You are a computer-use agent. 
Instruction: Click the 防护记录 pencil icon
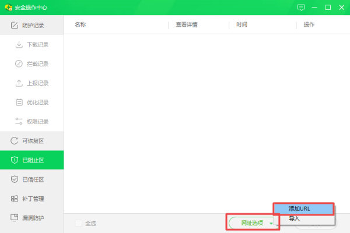tap(15, 25)
